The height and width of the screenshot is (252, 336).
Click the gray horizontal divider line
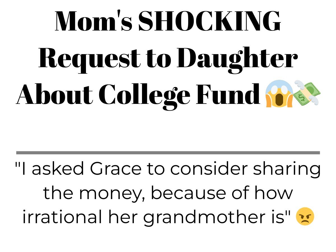(x=168, y=153)
